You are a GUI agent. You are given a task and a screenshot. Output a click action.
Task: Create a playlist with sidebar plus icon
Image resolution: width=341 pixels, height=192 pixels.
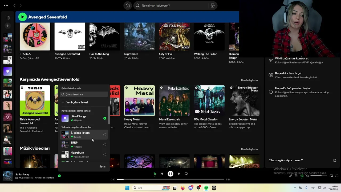point(7,26)
